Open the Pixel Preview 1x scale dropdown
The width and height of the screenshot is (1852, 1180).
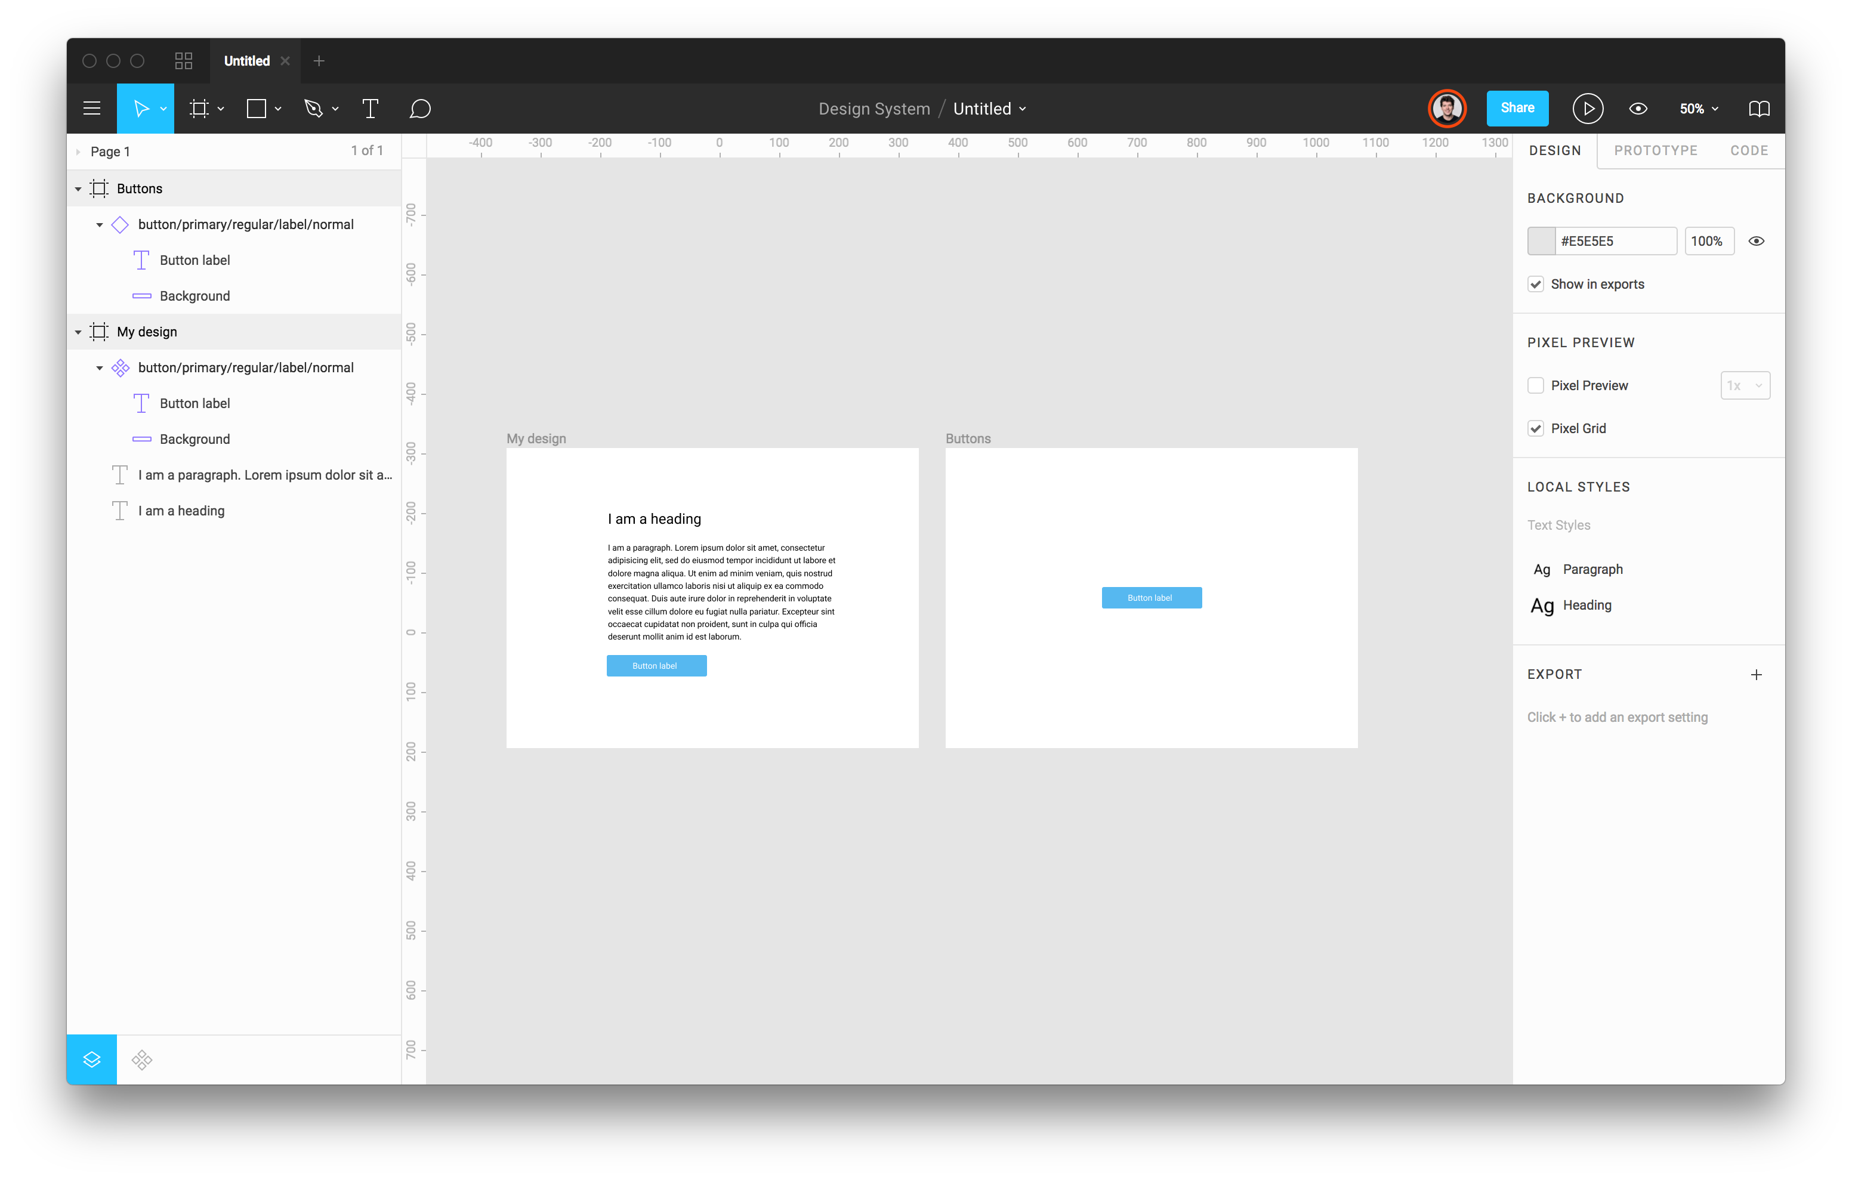1745,385
